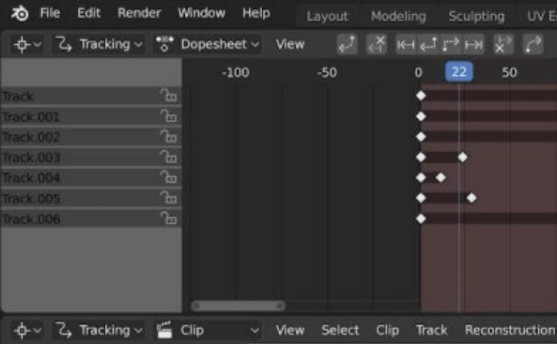
Task: Click track forwards whole sequence icon
Action: coord(473,45)
